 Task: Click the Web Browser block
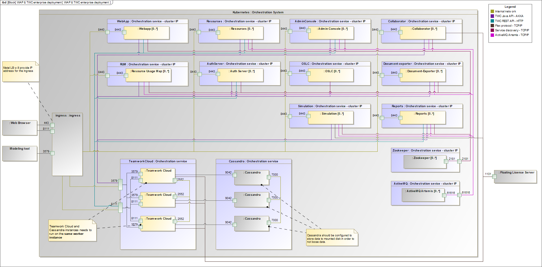(20, 128)
